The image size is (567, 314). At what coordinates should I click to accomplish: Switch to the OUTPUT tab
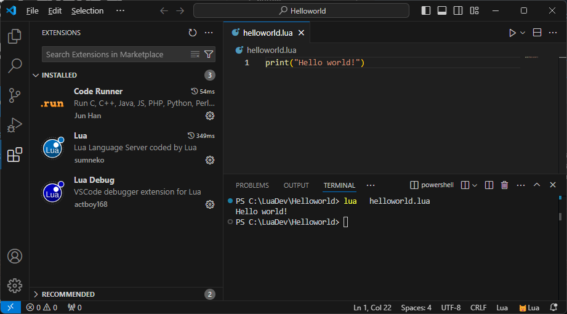tap(296, 185)
